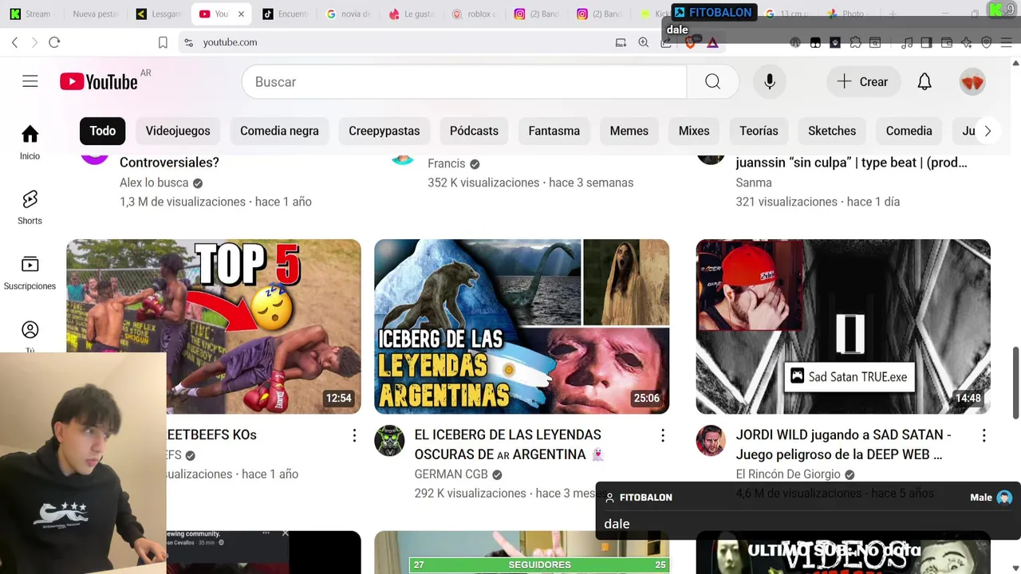Open the GERMAN CGB channel name link
The height and width of the screenshot is (574, 1021).
[451, 474]
